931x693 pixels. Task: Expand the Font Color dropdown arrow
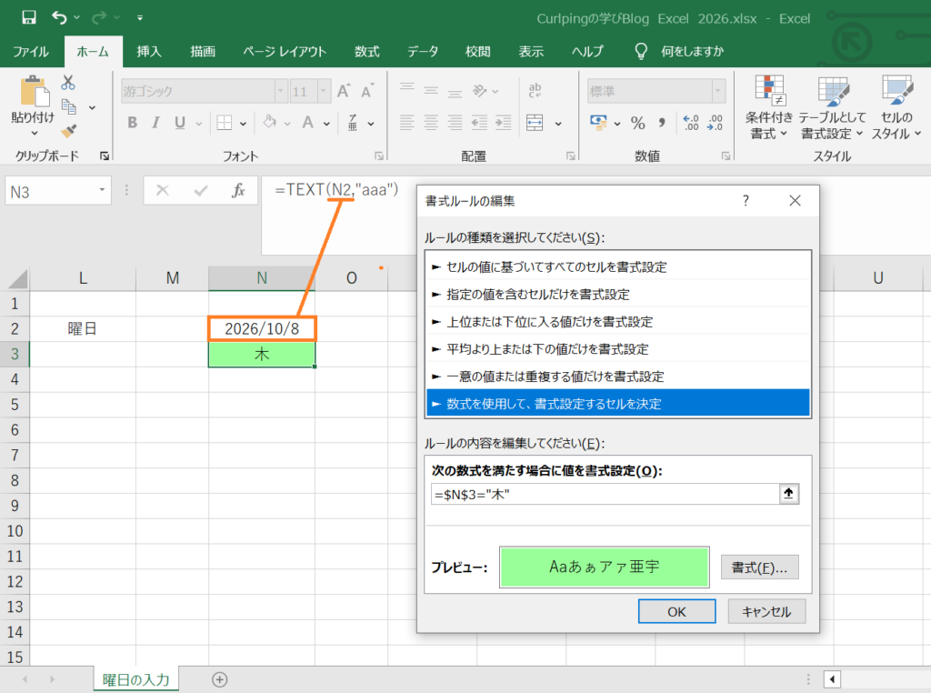326,124
